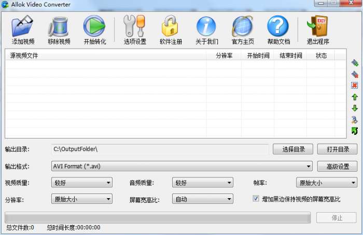This screenshot has height=235, width=363.
Task: Click the 打开目录 button
Action: pos(338,149)
